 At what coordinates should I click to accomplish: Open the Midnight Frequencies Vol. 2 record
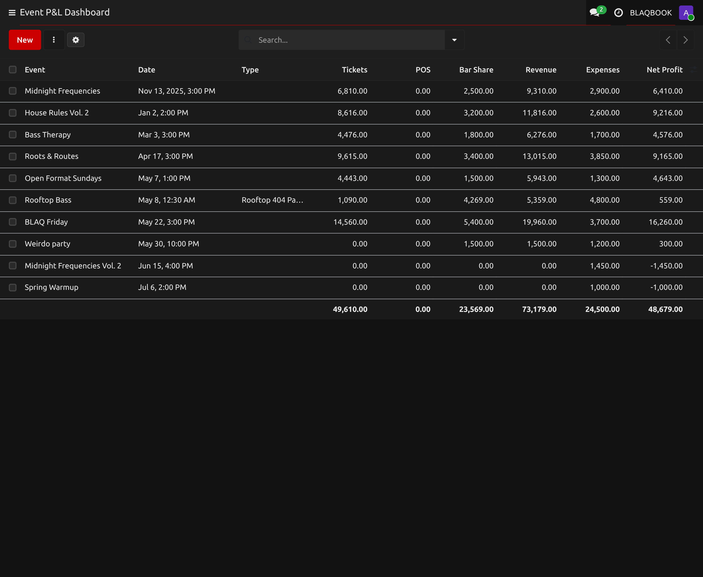(x=73, y=266)
